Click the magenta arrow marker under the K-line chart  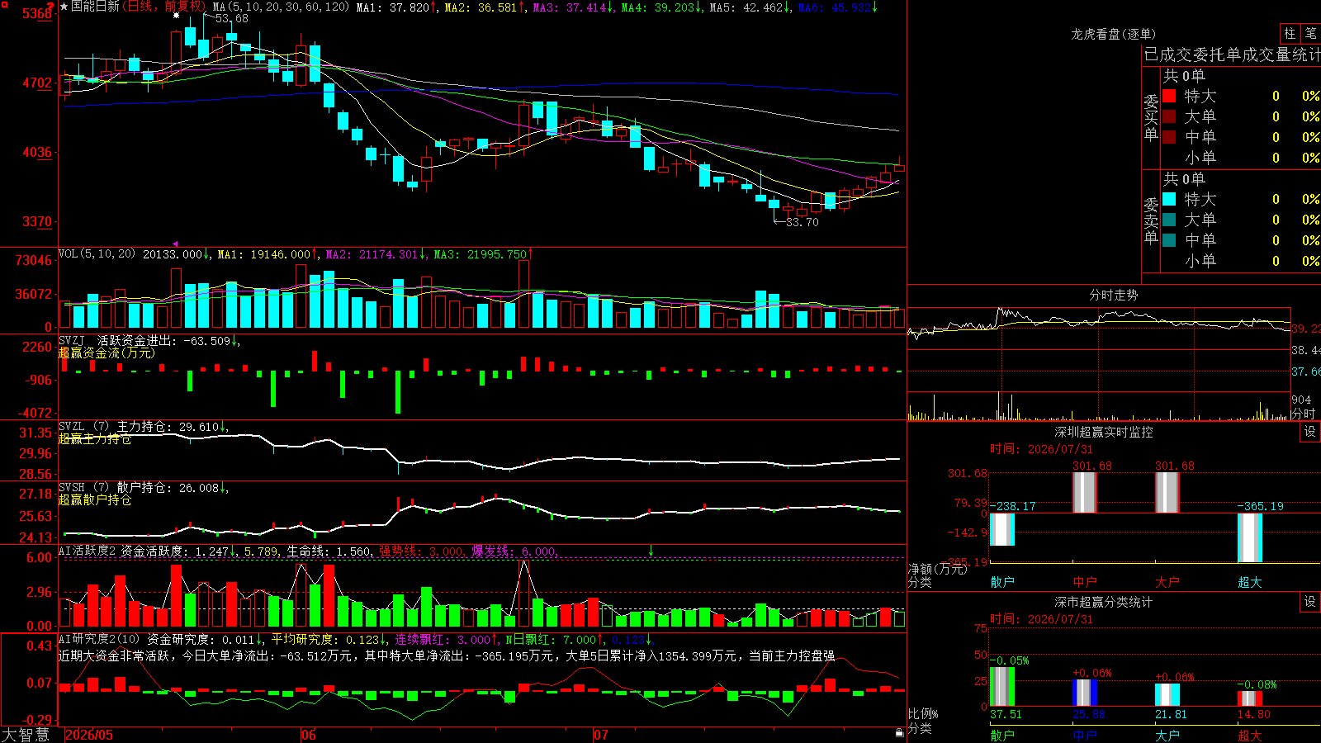pyautogui.click(x=175, y=244)
